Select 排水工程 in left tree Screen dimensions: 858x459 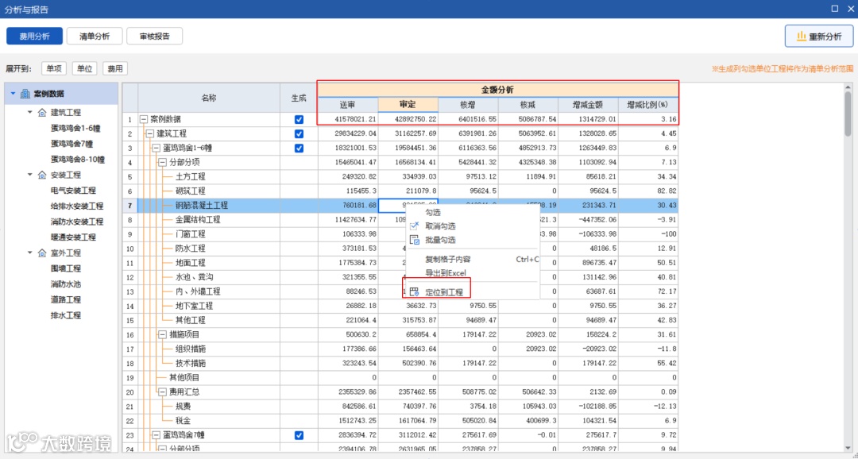pyautogui.click(x=66, y=315)
